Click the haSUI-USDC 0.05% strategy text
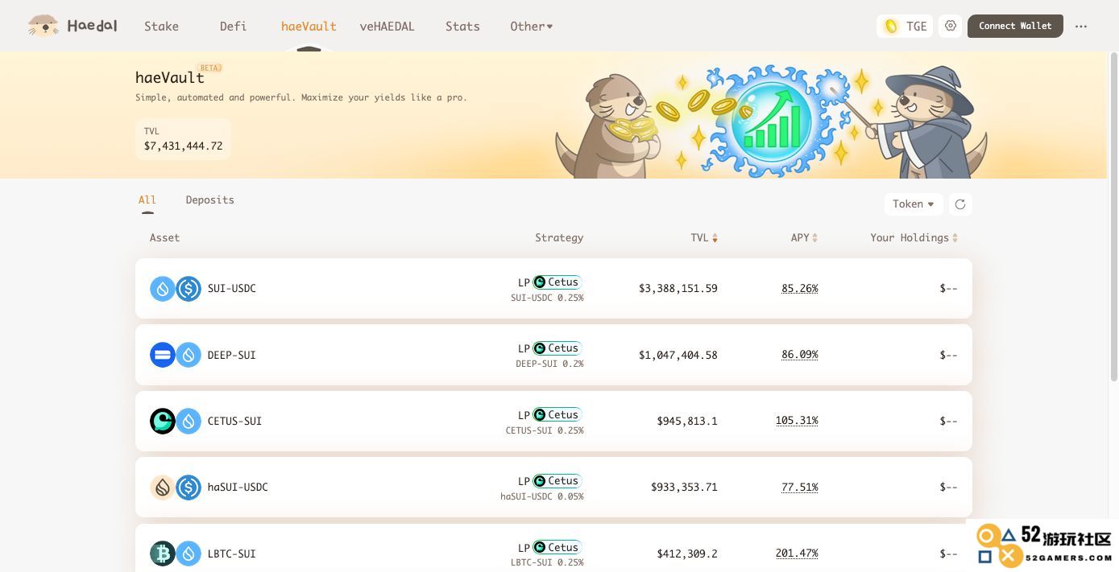1119x572 pixels. (542, 496)
